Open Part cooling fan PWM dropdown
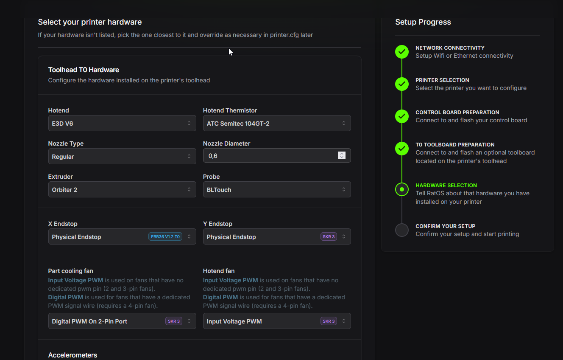This screenshot has width=563, height=360. tap(106, 321)
